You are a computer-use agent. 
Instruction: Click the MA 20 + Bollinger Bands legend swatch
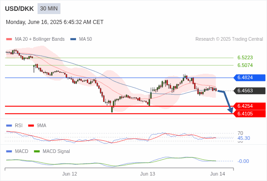[x=9, y=39]
